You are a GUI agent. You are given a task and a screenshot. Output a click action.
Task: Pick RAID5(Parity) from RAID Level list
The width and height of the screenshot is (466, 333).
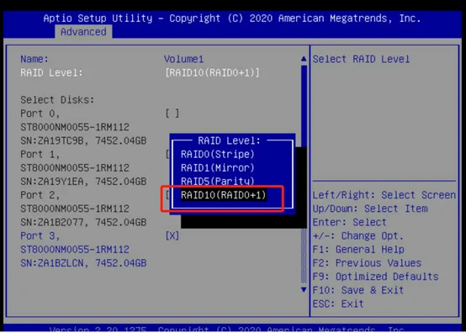[x=218, y=181]
